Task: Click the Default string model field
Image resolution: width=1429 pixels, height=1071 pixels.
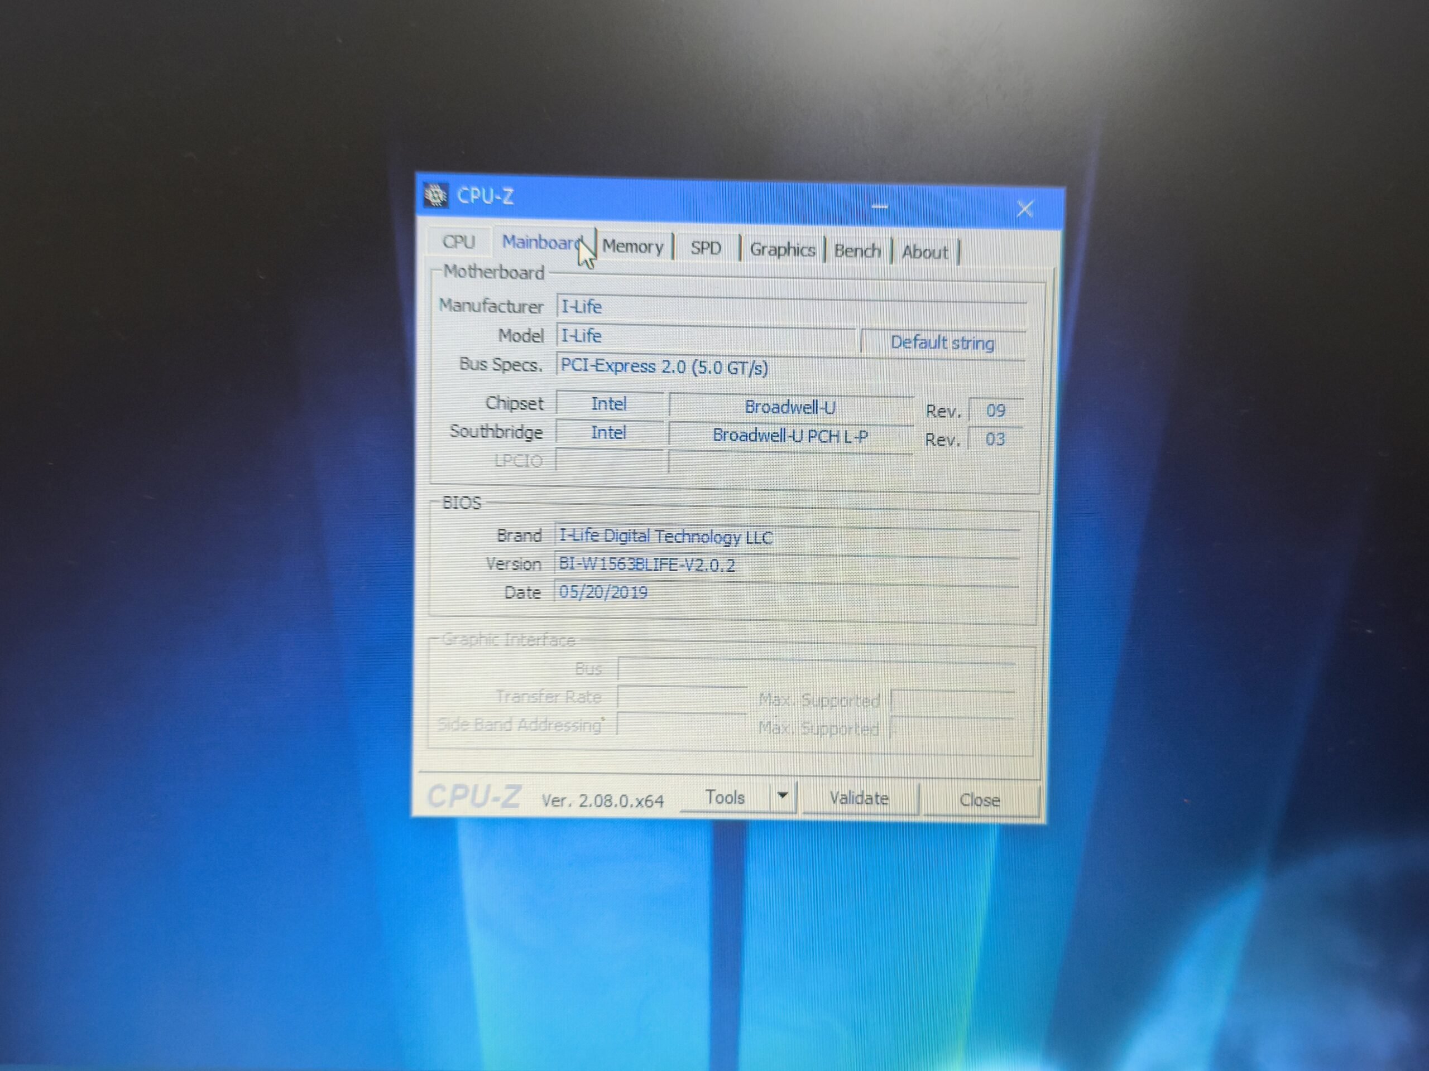Action: [x=943, y=343]
